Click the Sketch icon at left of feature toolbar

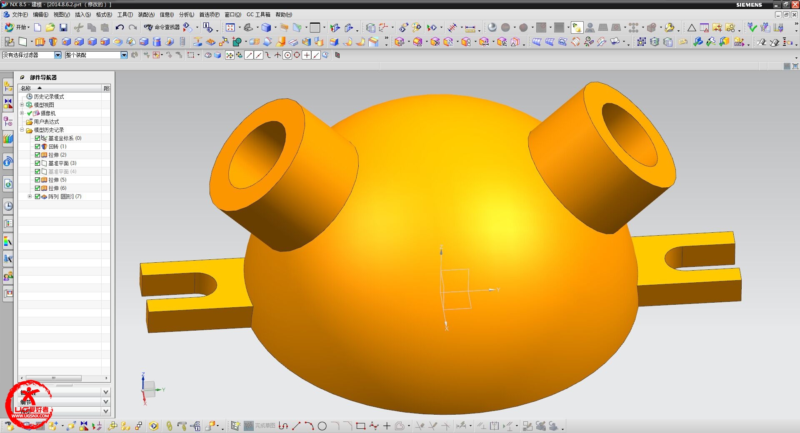pyautogui.click(x=9, y=42)
